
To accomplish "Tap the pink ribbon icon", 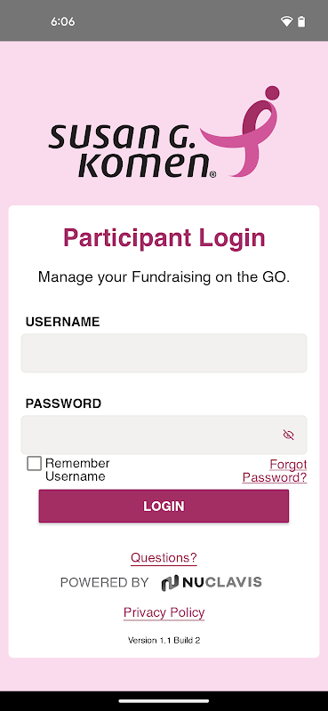I will [240, 132].
